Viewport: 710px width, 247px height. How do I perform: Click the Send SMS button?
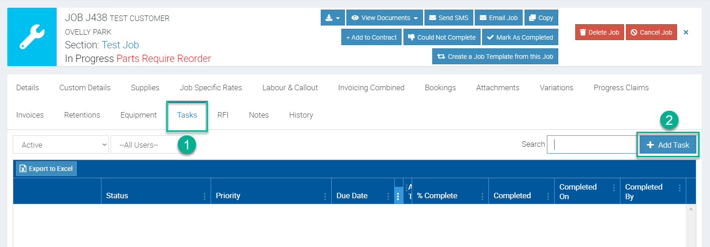coord(448,18)
